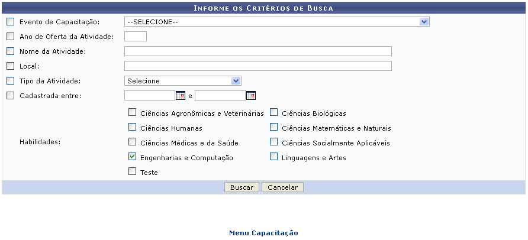The height and width of the screenshot is (240, 528).
Task: Enable the Evento de Capacitação filter checkbox
Action: point(10,22)
